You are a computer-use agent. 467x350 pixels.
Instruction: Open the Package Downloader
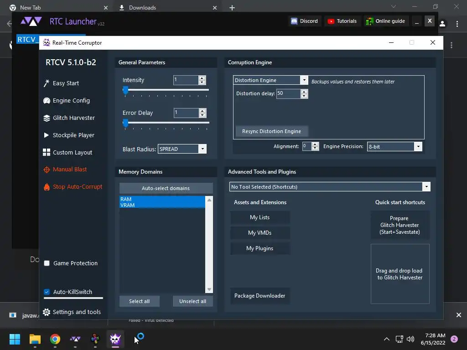(259, 295)
